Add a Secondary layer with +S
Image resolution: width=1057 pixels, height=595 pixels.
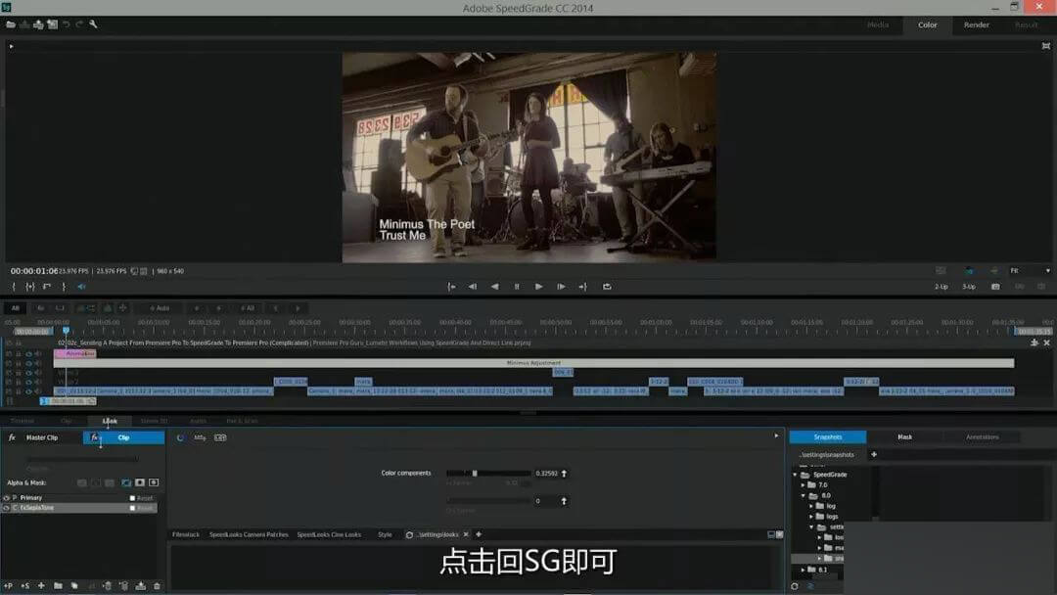24,585
